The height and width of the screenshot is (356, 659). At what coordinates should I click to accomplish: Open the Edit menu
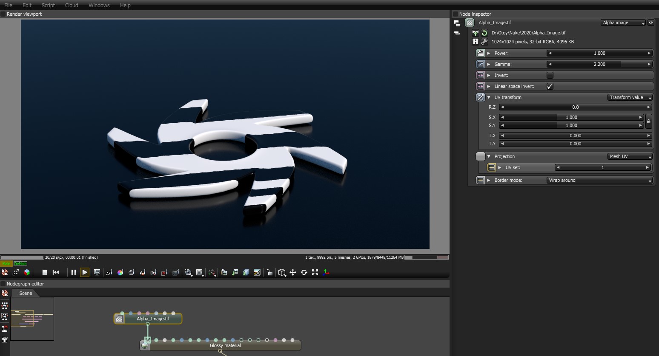[27, 5]
